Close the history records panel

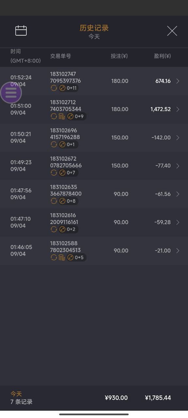click(172, 31)
